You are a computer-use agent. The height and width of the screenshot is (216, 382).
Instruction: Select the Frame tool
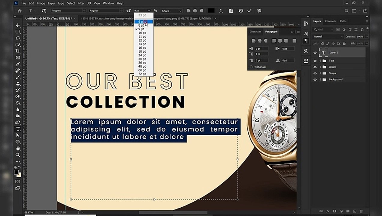click(x=18, y=58)
